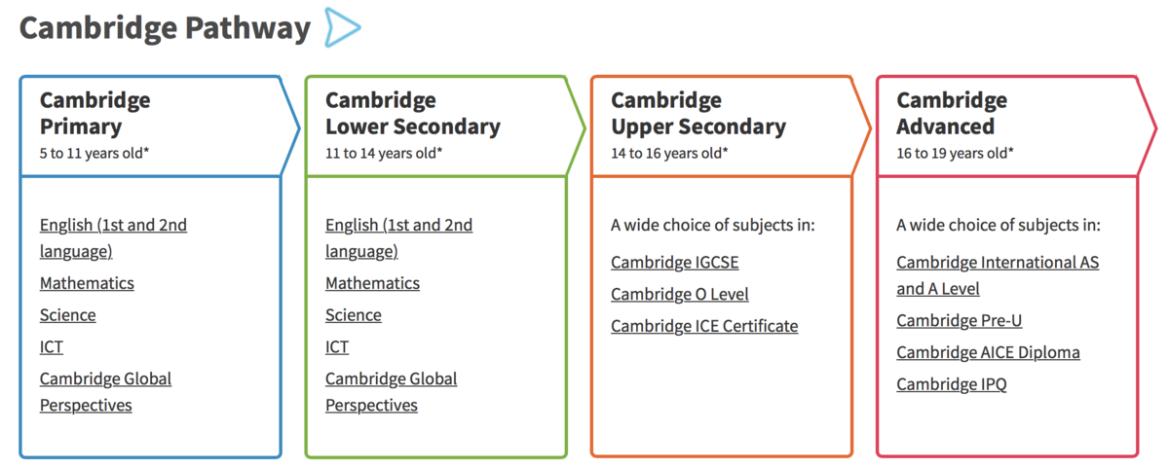The image size is (1169, 468).
Task: Open Global Perspectives under Lower Secondary
Action: (x=391, y=392)
